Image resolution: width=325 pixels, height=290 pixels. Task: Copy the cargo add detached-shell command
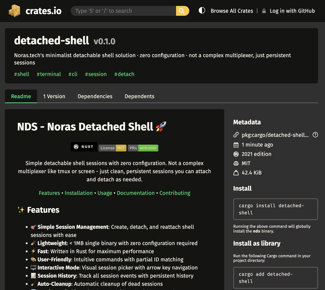coord(275,278)
